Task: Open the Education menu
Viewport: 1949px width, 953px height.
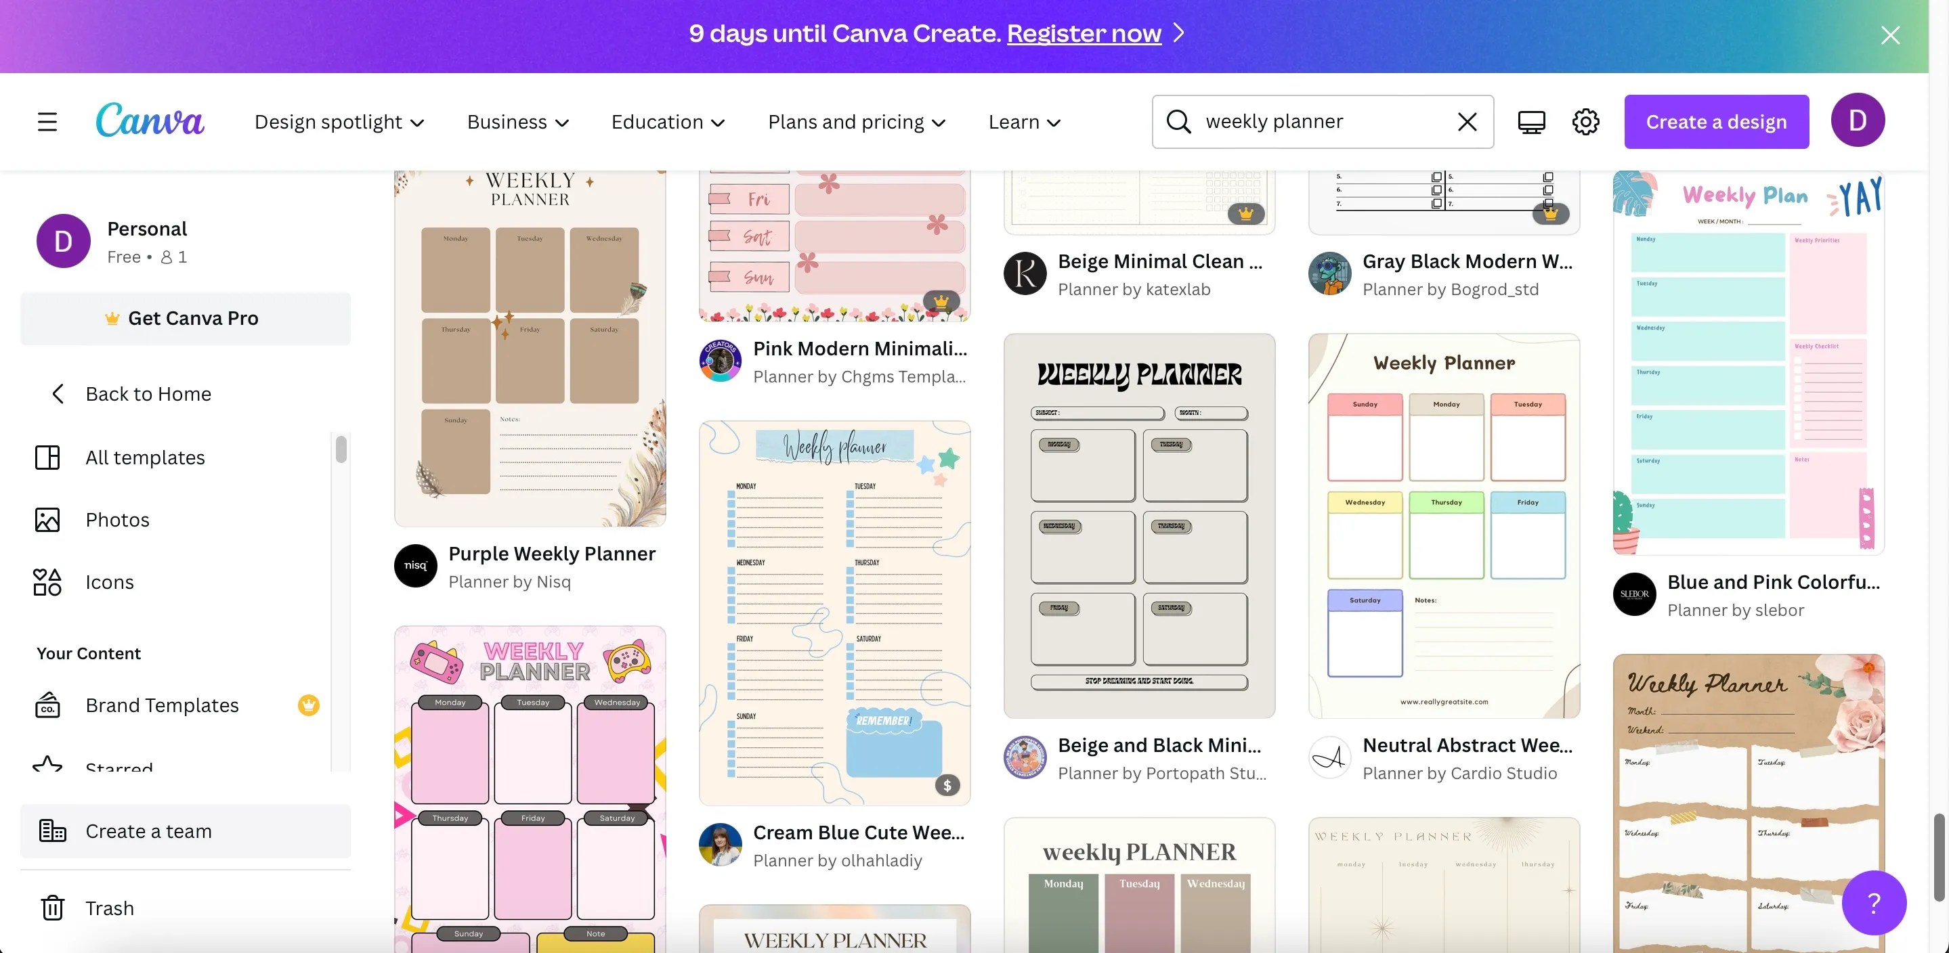Action: [x=668, y=122]
